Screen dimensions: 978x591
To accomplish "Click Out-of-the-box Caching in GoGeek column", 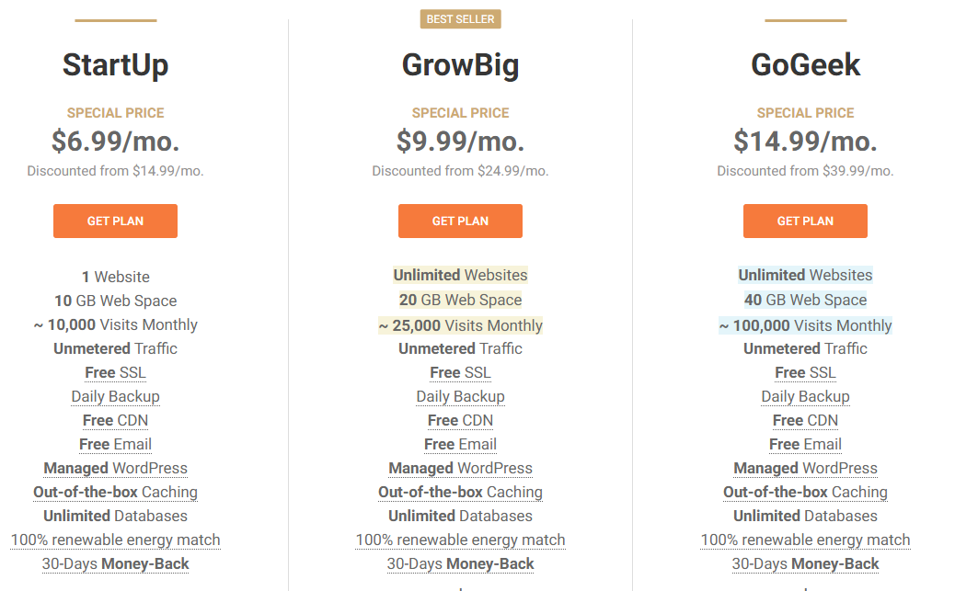I will 805,492.
